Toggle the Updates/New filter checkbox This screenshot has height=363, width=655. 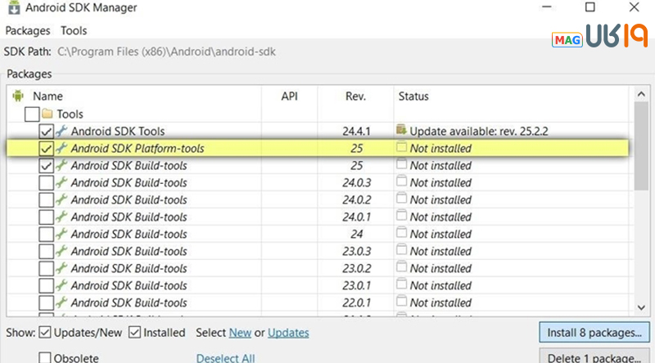tap(45, 333)
